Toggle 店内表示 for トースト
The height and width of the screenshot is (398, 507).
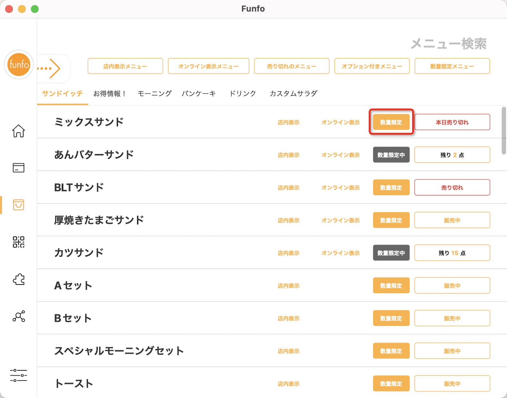click(289, 384)
